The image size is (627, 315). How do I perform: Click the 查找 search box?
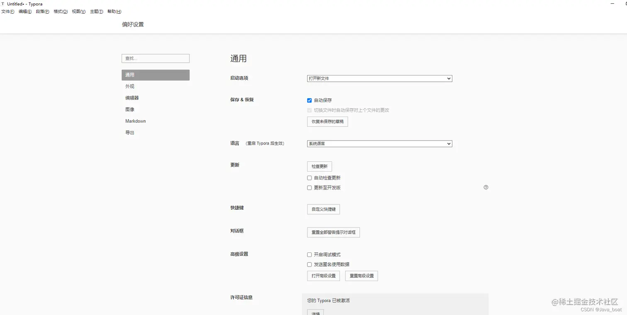[155, 58]
